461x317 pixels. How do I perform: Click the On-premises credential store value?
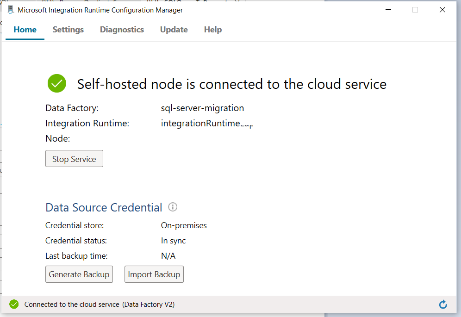click(x=184, y=225)
